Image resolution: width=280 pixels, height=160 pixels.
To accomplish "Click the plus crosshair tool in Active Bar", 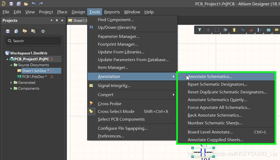I will pyautogui.click(x=208, y=30).
